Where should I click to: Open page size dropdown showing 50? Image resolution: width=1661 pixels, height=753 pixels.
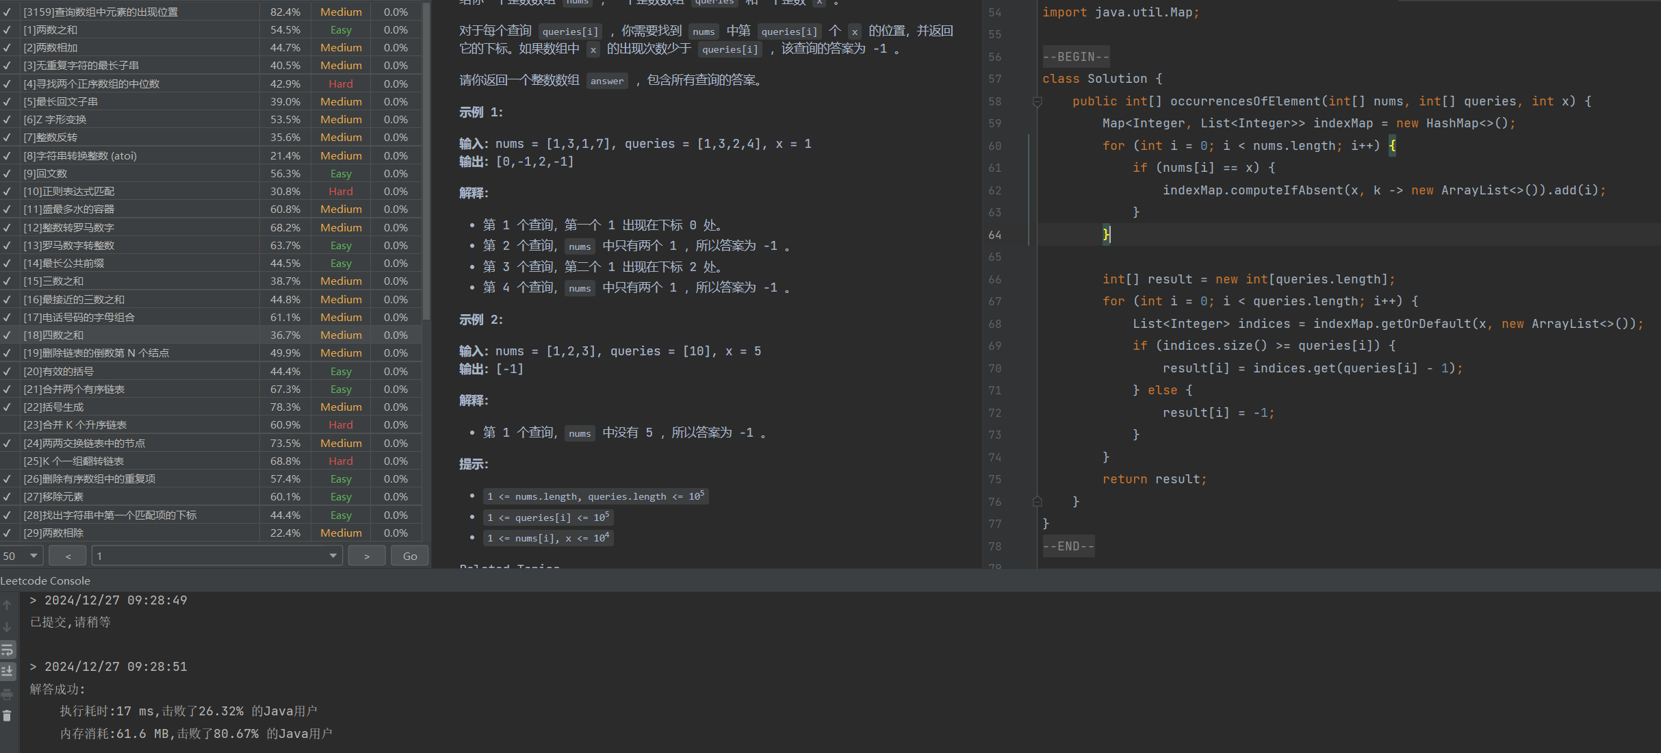tap(21, 556)
